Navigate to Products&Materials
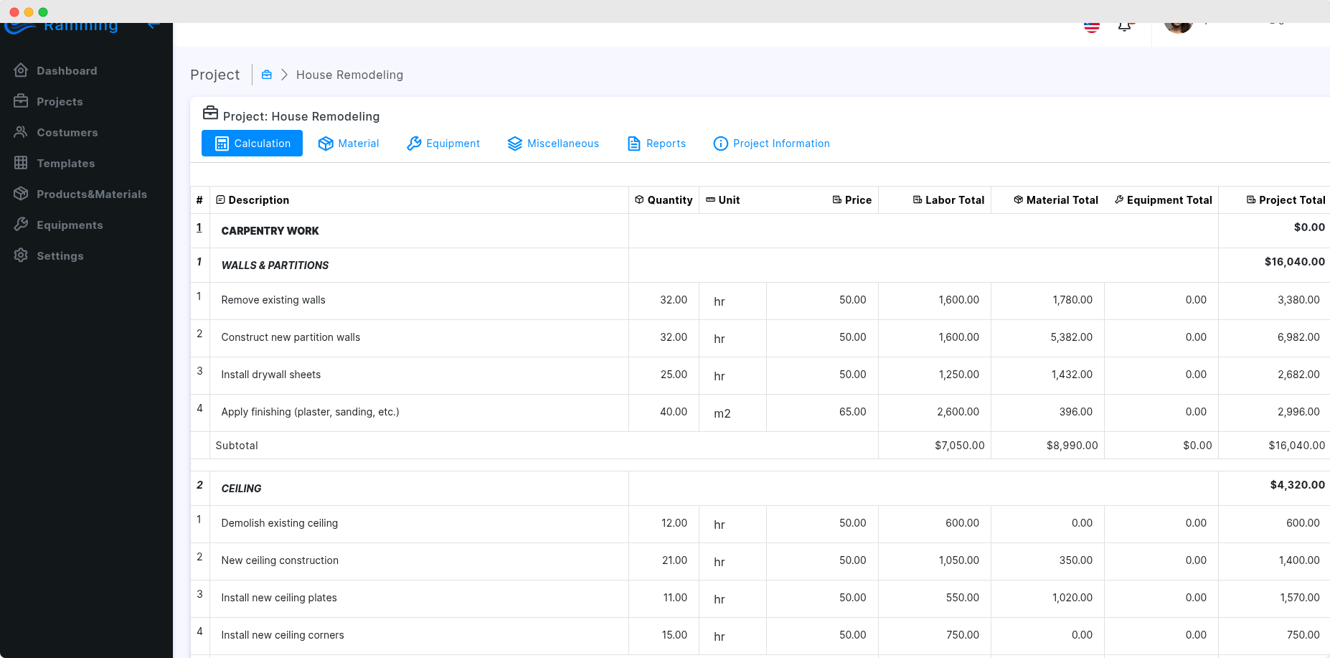 pyautogui.click(x=91, y=194)
